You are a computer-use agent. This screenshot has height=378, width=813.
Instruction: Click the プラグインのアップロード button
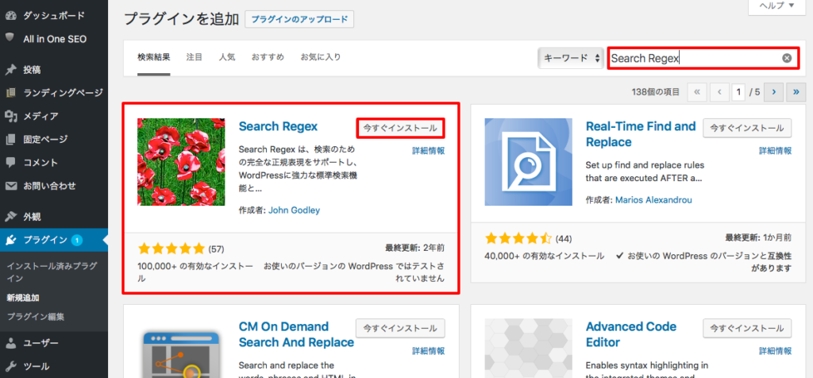click(299, 19)
